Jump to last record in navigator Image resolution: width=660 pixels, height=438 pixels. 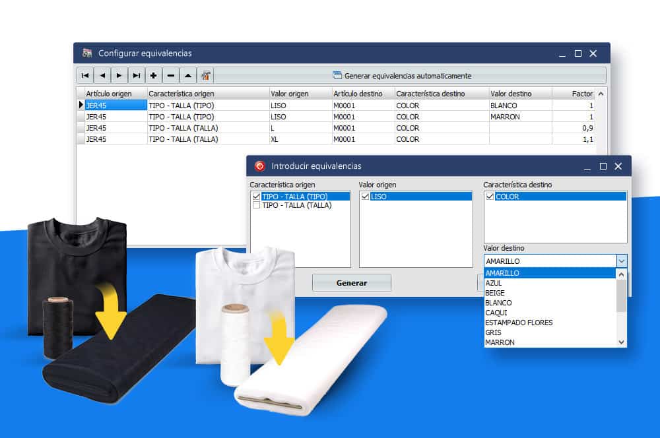coord(137,76)
